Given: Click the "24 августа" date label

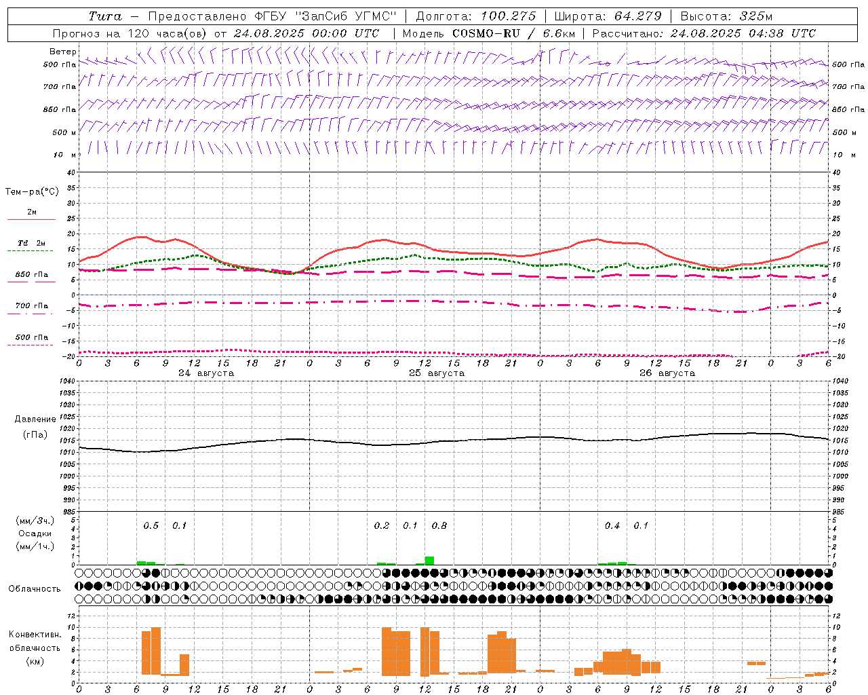Looking at the screenshot, I should pos(206,373).
